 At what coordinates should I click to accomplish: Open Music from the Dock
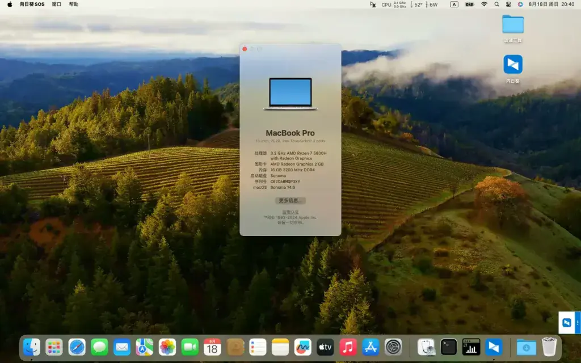pos(348,347)
